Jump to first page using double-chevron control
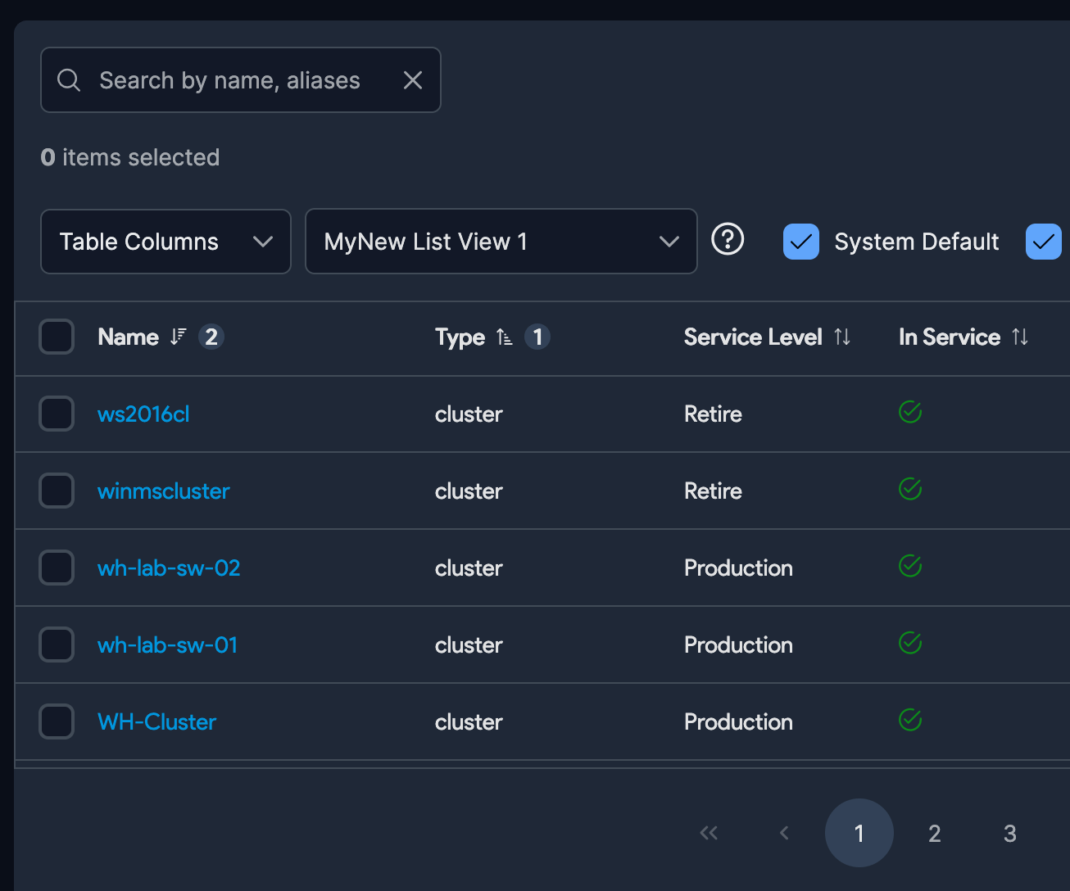The image size is (1070, 891). [709, 833]
